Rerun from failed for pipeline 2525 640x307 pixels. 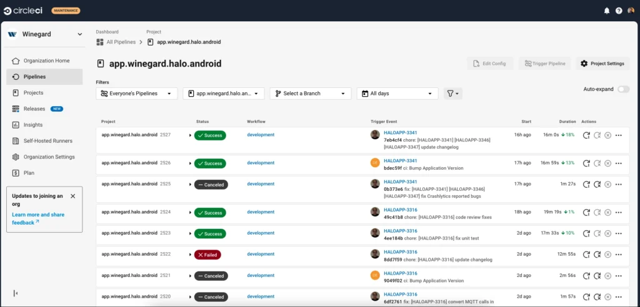tap(597, 184)
